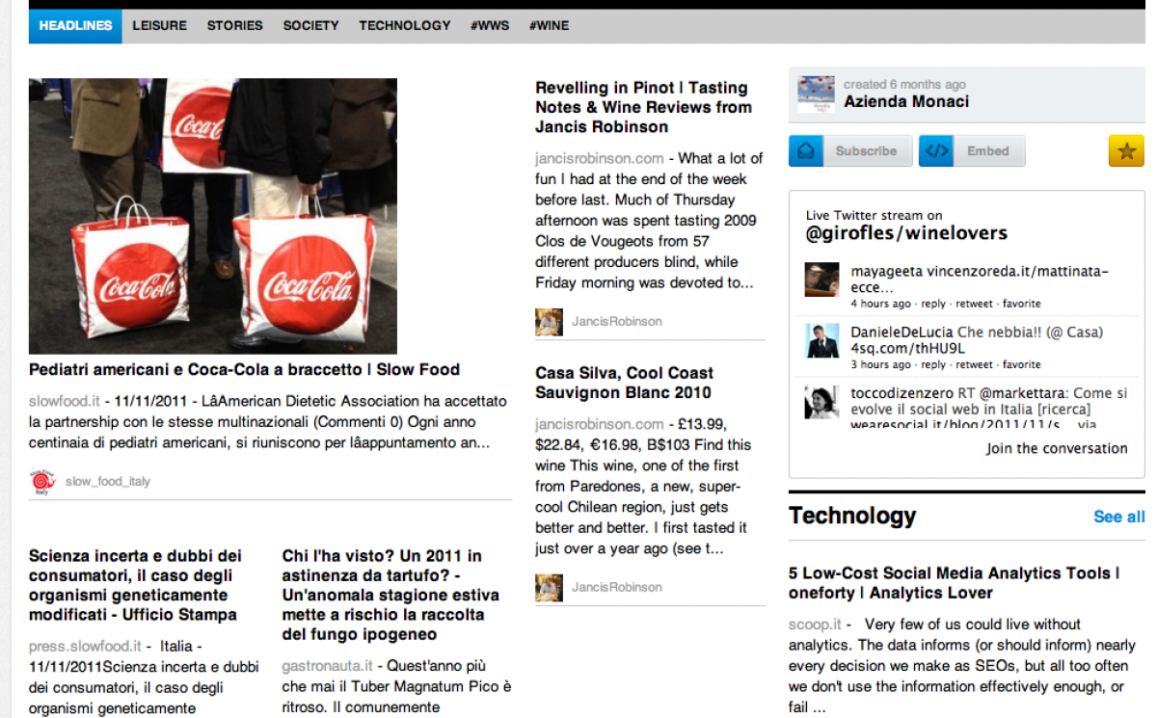Click the 3 hours ago timestamp
1157x718 pixels.
(x=880, y=364)
